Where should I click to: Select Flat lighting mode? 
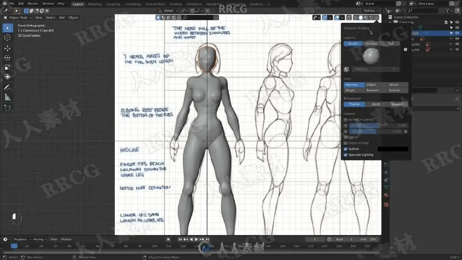(391, 44)
